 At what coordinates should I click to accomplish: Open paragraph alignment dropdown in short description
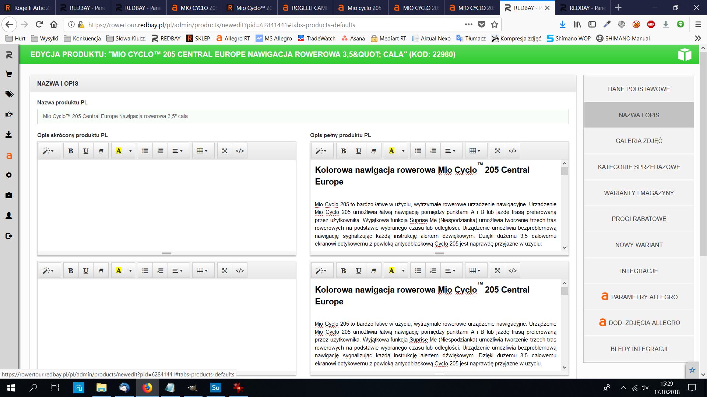coord(177,151)
